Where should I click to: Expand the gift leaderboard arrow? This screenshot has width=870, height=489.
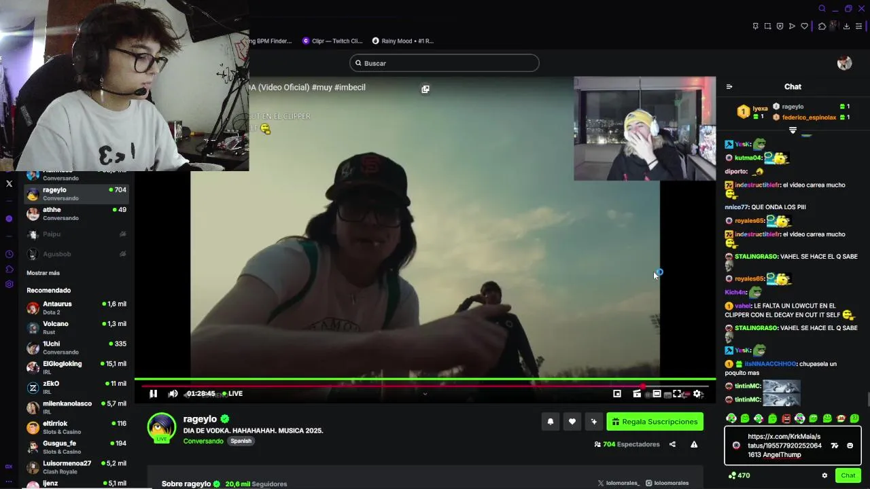coord(793,130)
